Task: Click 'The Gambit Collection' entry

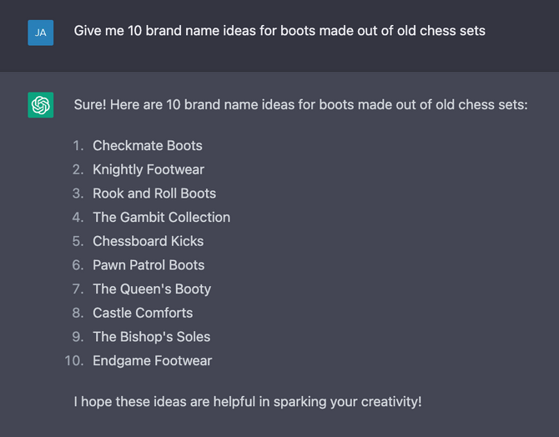Action: coord(162,217)
